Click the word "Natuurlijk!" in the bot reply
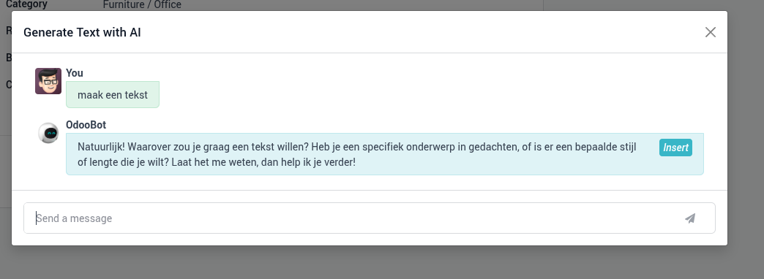Screen dimensions: 764x279 pos(101,147)
